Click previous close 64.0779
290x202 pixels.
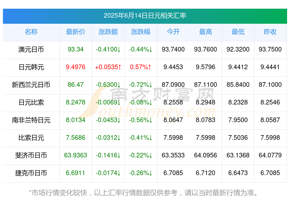tap(270, 155)
